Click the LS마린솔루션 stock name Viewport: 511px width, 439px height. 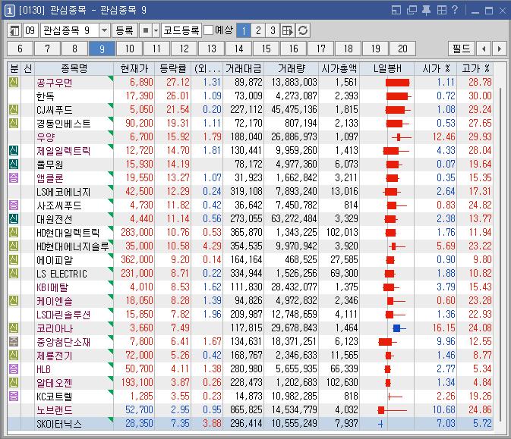point(63,315)
